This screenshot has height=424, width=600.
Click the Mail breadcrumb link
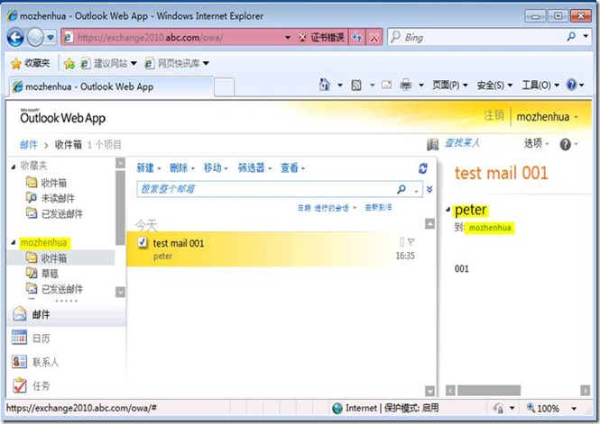(29, 145)
